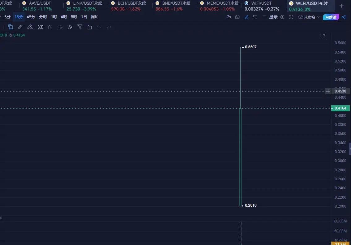This screenshot has width=351, height=245.
Task: Select the 45分 timeframe
Action: coord(31,17)
